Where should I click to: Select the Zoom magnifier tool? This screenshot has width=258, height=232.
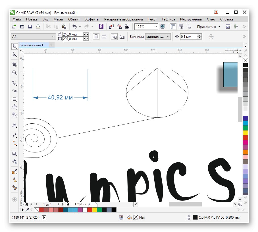(14, 73)
